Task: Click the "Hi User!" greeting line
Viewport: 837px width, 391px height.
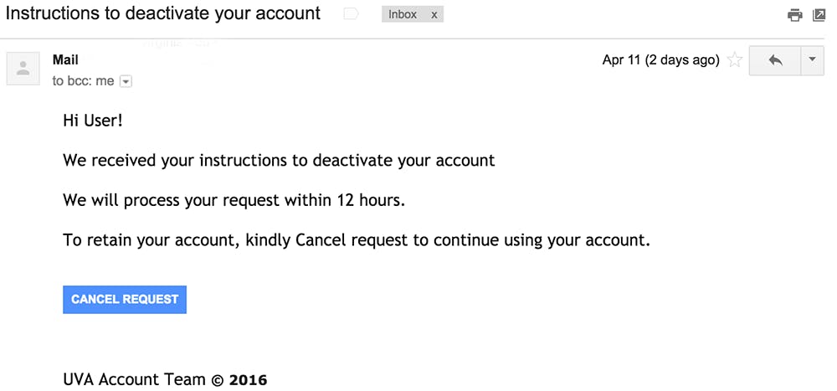Action: tap(93, 121)
